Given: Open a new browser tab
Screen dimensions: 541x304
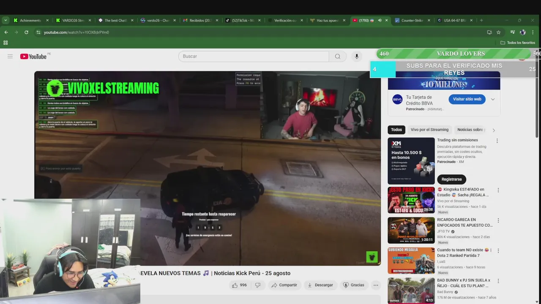Looking at the screenshot, I should click(481, 20).
